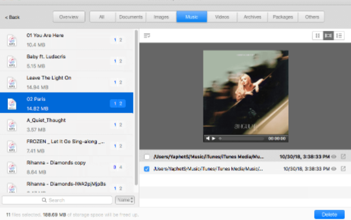Click duplicate count badge for 01 You Are Here

pos(118,39)
